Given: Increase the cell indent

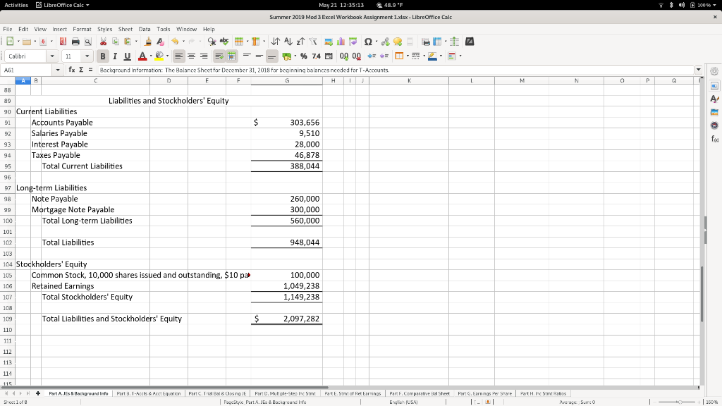Looking at the screenshot, I should click(372, 56).
